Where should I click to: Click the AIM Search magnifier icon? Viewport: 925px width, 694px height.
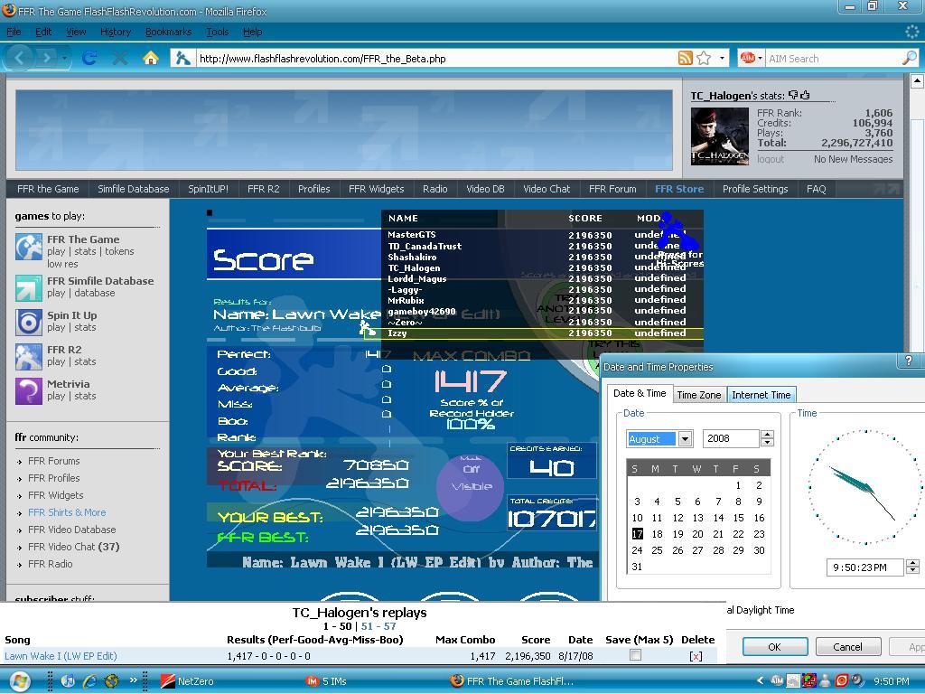pyautogui.click(x=909, y=58)
